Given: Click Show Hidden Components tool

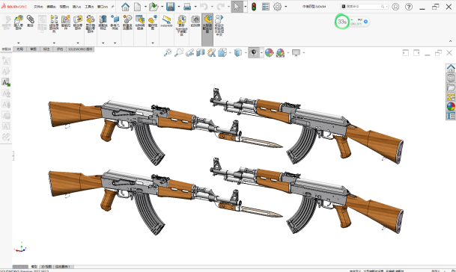Looking at the screenshot, I should pos(91,24).
